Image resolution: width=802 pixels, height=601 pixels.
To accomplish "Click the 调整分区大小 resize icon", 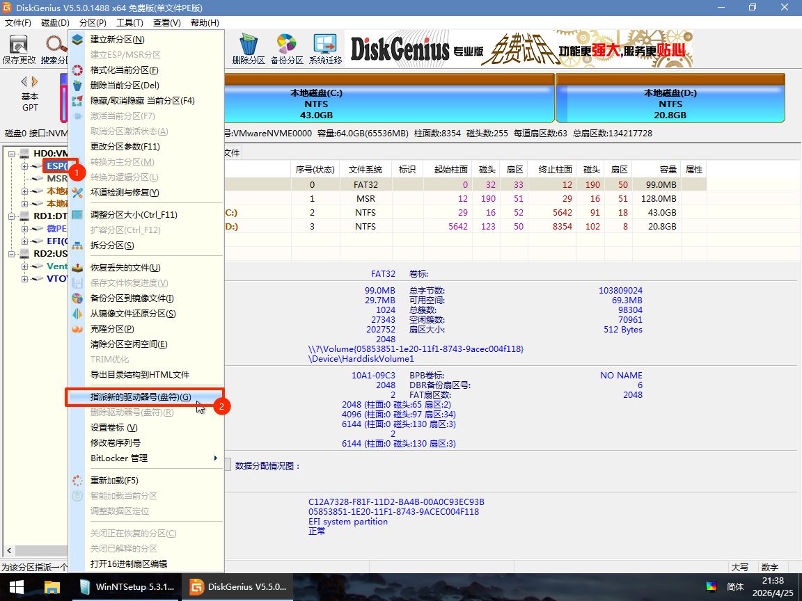I will click(77, 215).
